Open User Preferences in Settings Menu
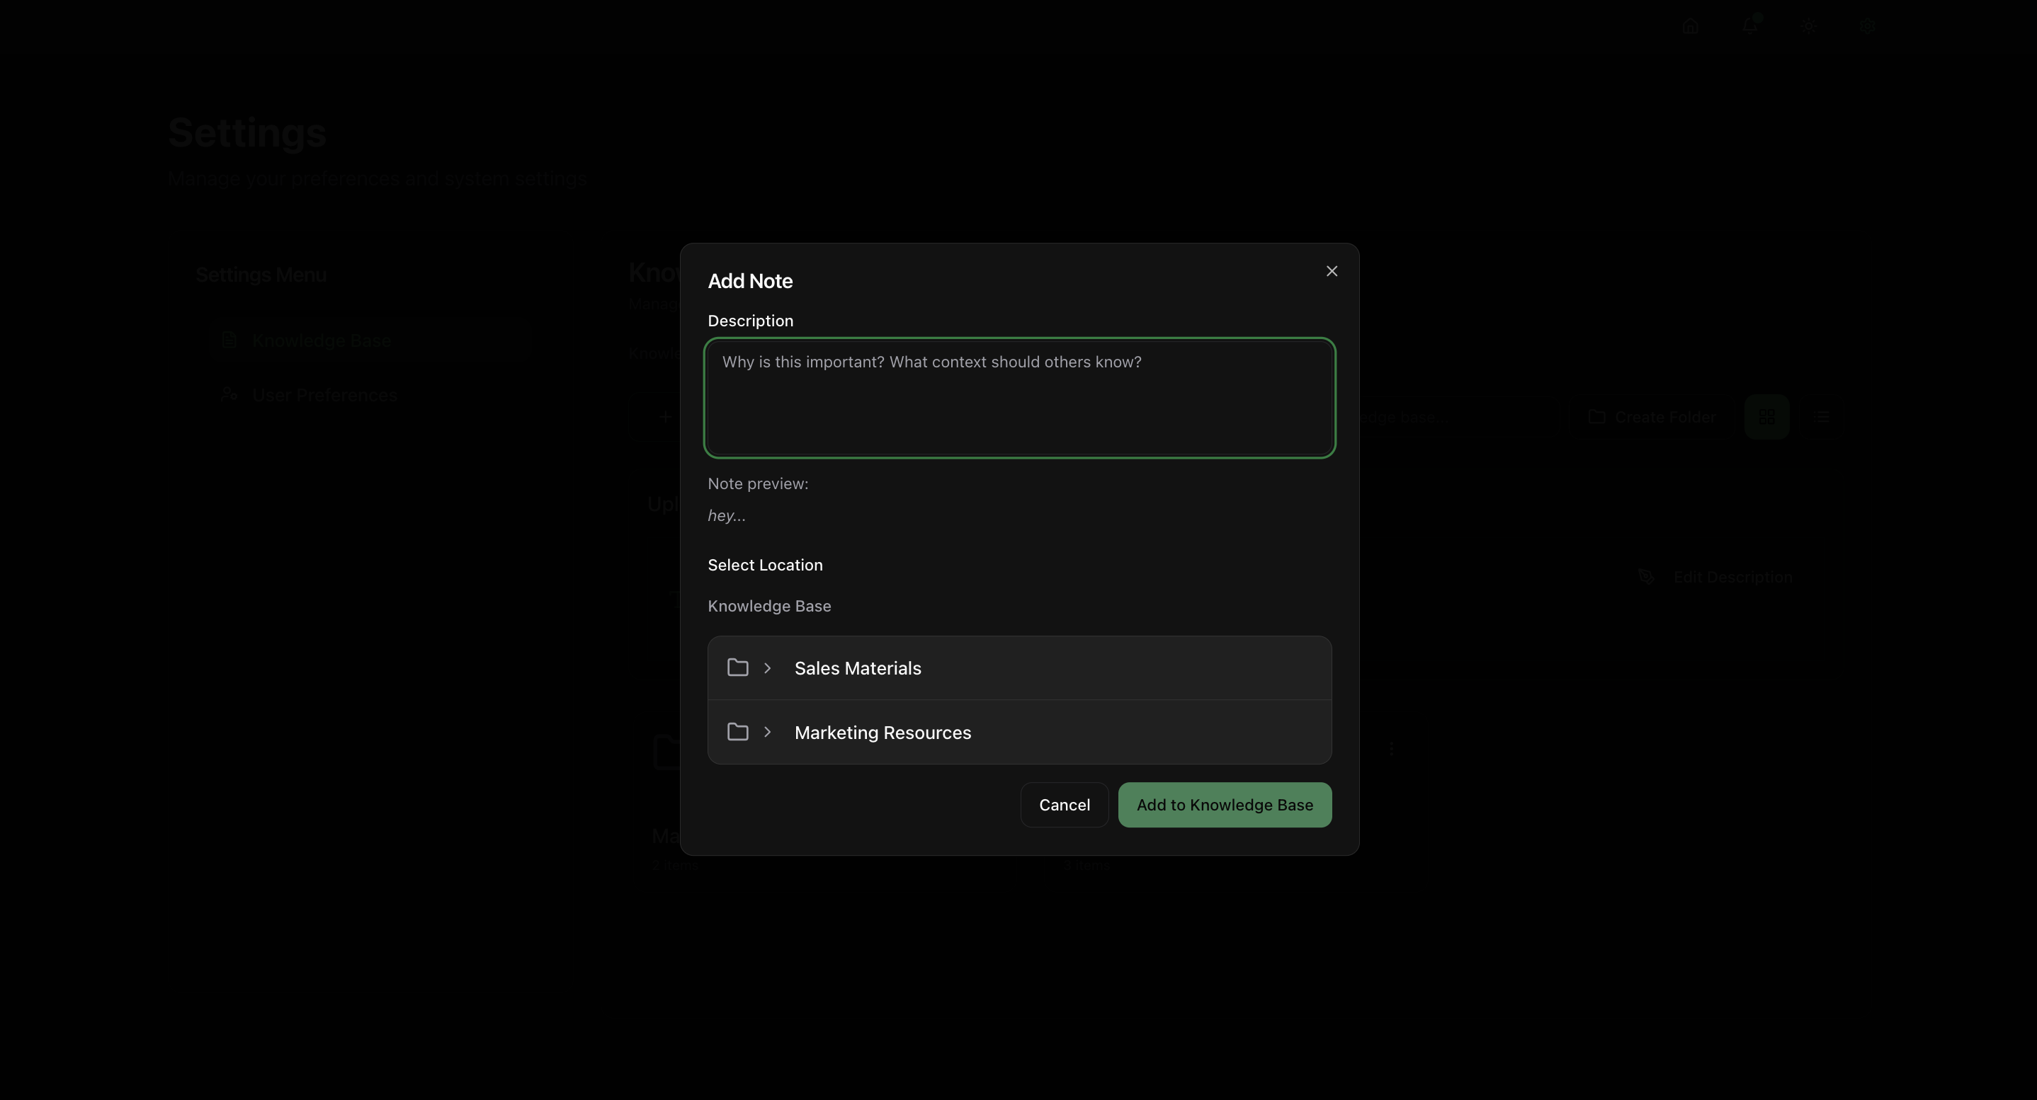 click(x=324, y=395)
